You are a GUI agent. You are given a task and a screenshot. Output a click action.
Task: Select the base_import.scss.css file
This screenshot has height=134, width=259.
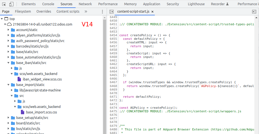click(x=41, y=112)
